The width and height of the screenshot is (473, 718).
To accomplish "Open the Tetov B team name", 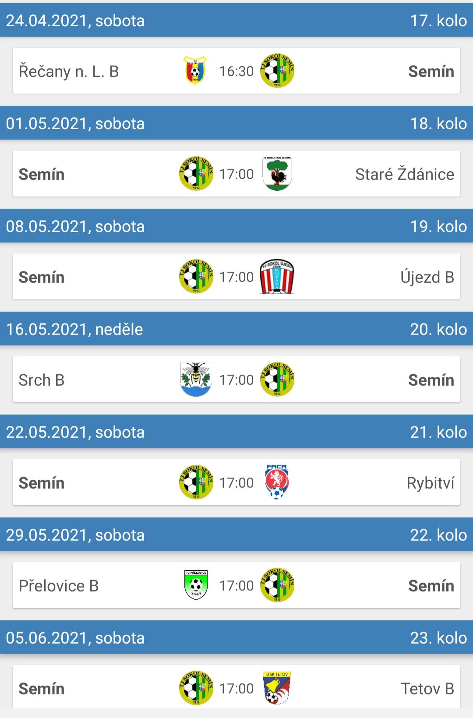I will coord(428,689).
